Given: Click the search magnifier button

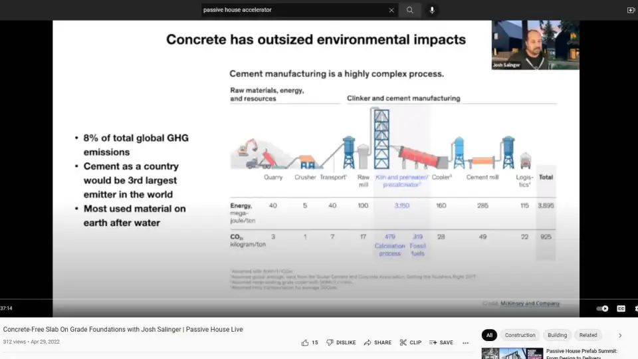Looking at the screenshot, I should pyautogui.click(x=410, y=10).
